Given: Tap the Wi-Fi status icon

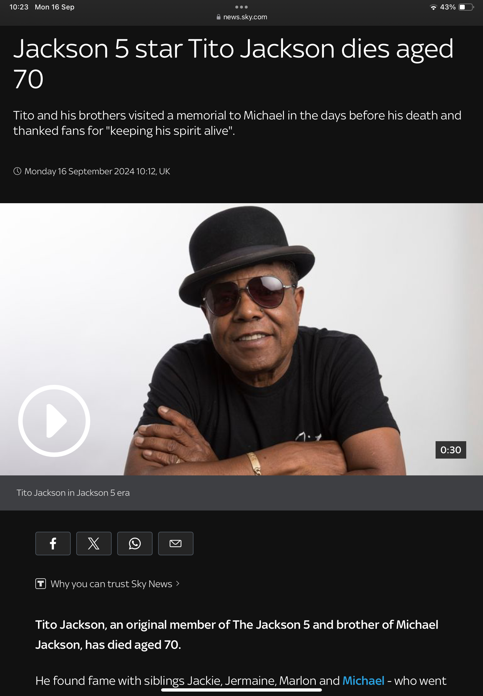Looking at the screenshot, I should [x=433, y=7].
